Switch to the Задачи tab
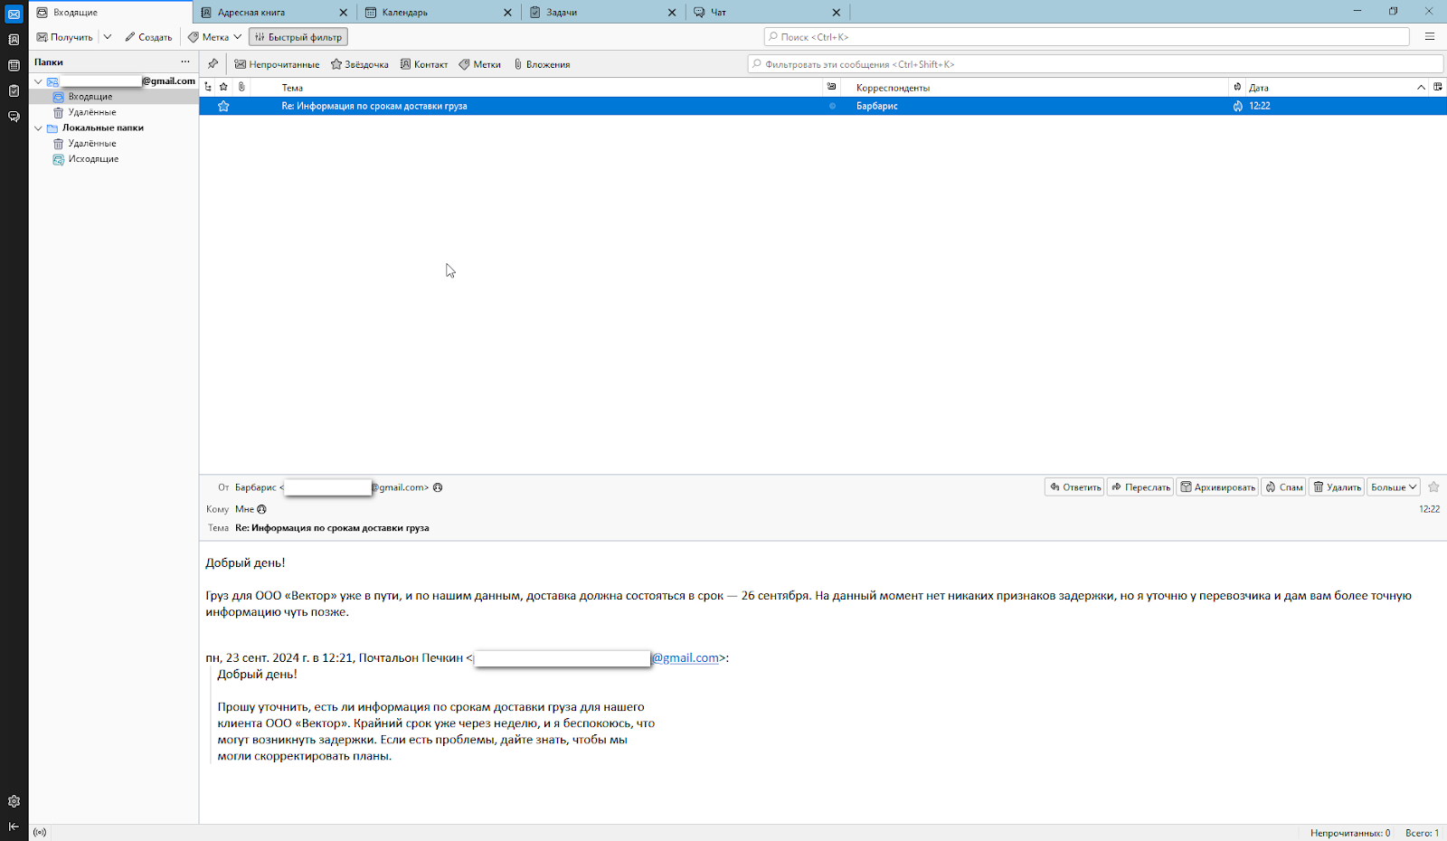The width and height of the screenshot is (1447, 841). (x=603, y=13)
